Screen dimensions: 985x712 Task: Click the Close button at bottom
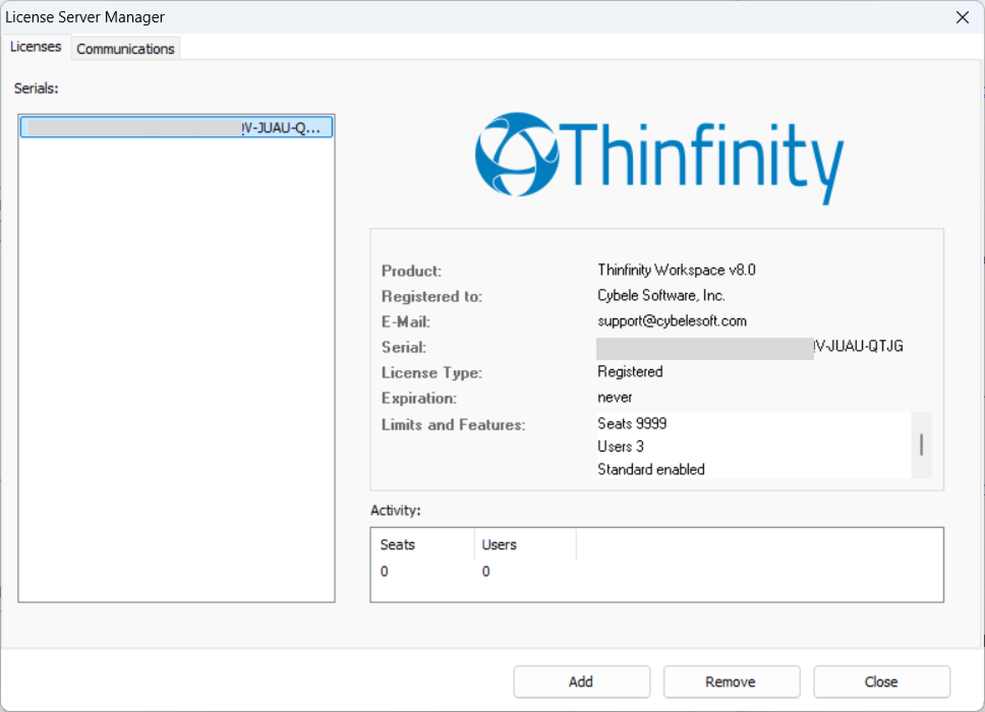(881, 681)
